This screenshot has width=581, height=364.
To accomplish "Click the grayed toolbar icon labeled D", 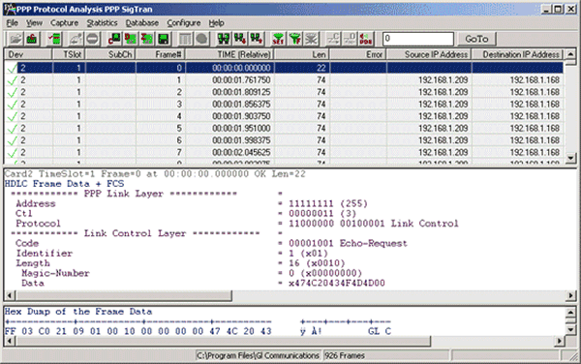I will (350, 39).
